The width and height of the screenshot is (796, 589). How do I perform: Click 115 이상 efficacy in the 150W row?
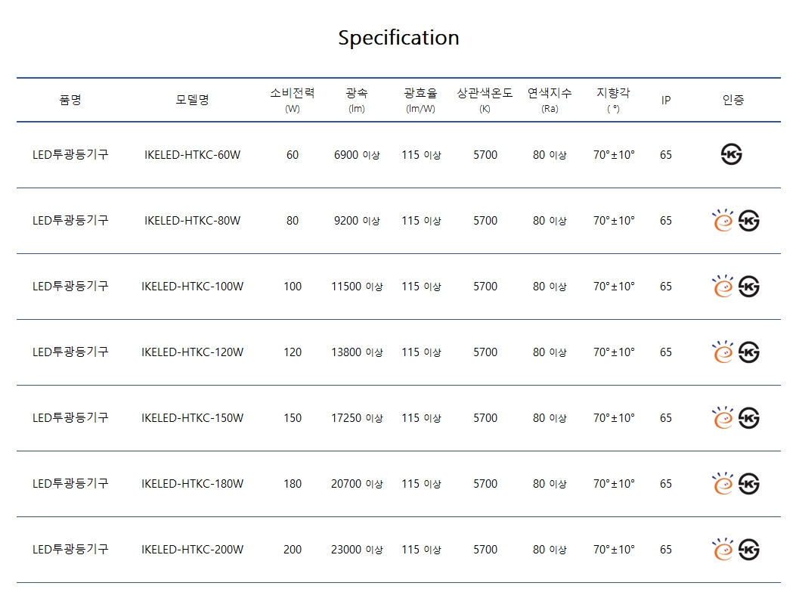tap(421, 418)
